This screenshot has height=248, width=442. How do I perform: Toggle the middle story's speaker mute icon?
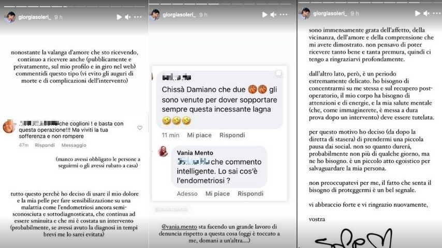click(x=273, y=14)
